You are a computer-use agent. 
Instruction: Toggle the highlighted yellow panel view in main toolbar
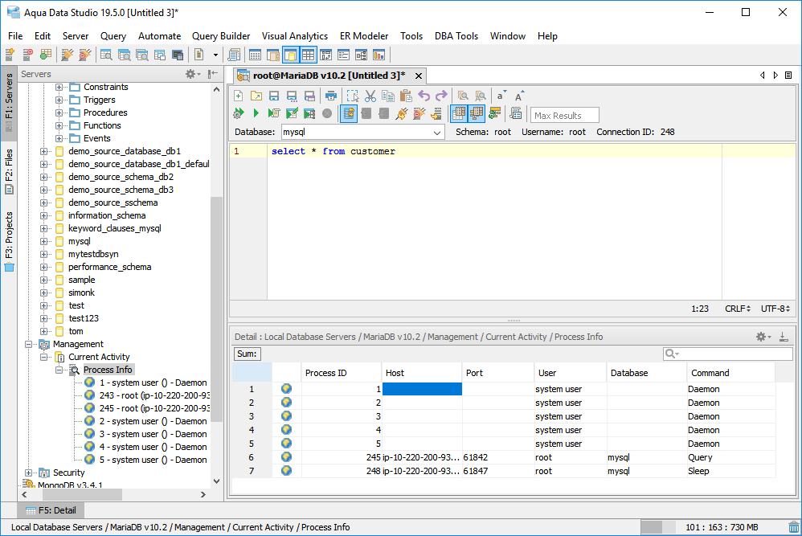pos(291,54)
